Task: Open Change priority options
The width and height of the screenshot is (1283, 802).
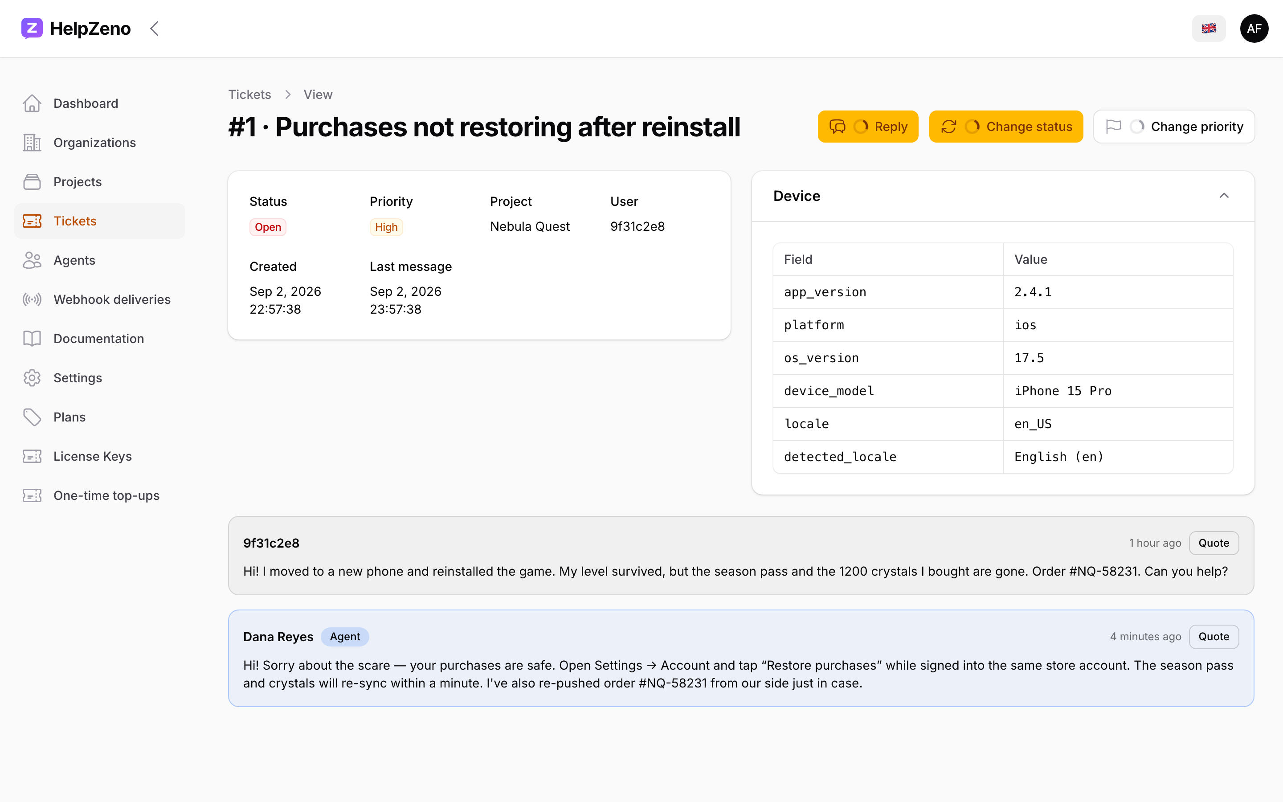Action: coord(1174,127)
